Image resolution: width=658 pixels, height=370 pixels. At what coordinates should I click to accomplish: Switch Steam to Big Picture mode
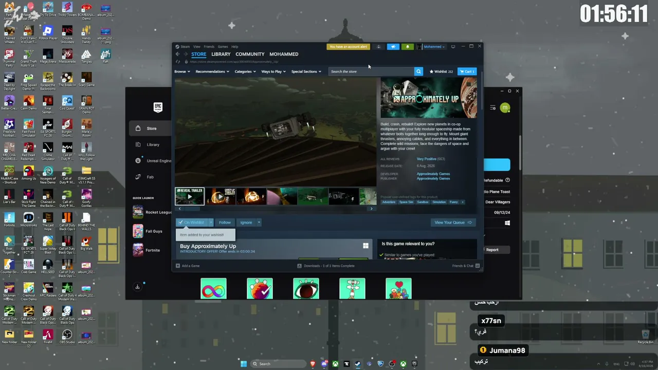point(453,47)
